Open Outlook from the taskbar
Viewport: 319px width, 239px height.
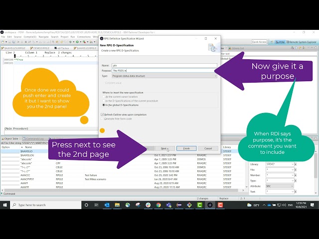click(107, 205)
